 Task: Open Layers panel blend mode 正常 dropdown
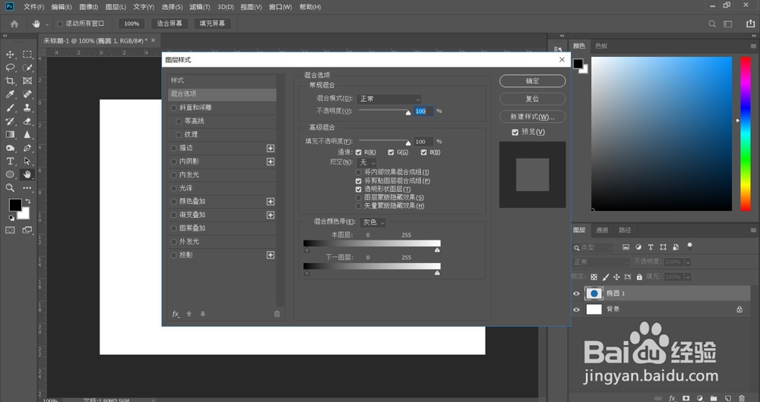(x=600, y=262)
